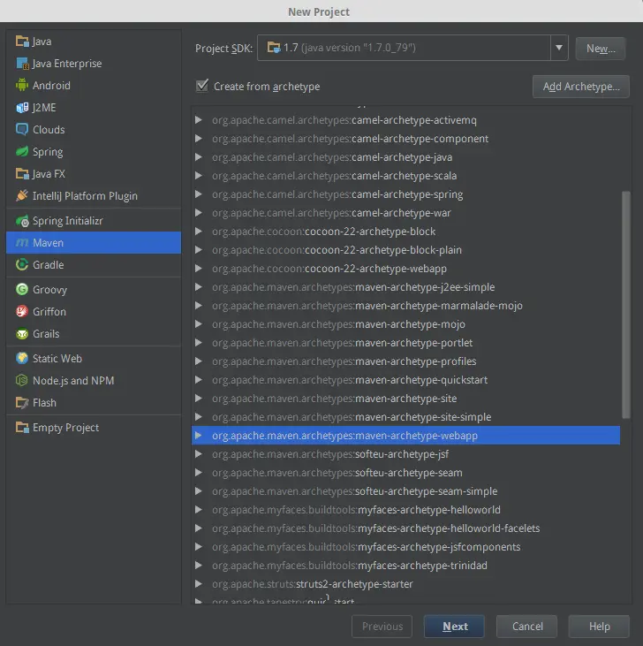The height and width of the screenshot is (646, 643).
Task: Choose Empty Project entry
Action: pyautogui.click(x=94, y=427)
